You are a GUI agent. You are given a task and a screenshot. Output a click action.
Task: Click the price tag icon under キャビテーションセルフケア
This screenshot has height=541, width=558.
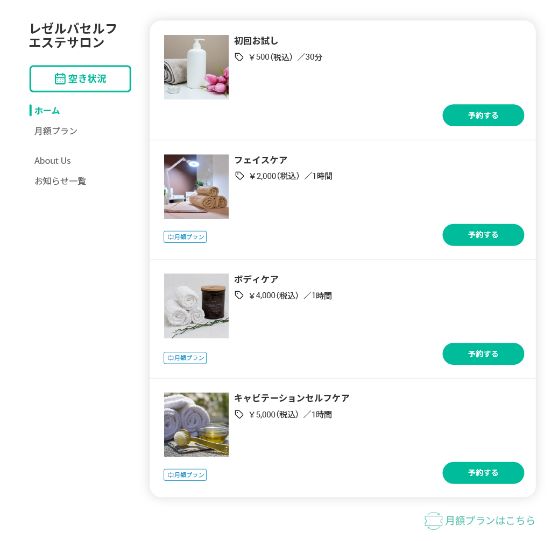(x=239, y=414)
